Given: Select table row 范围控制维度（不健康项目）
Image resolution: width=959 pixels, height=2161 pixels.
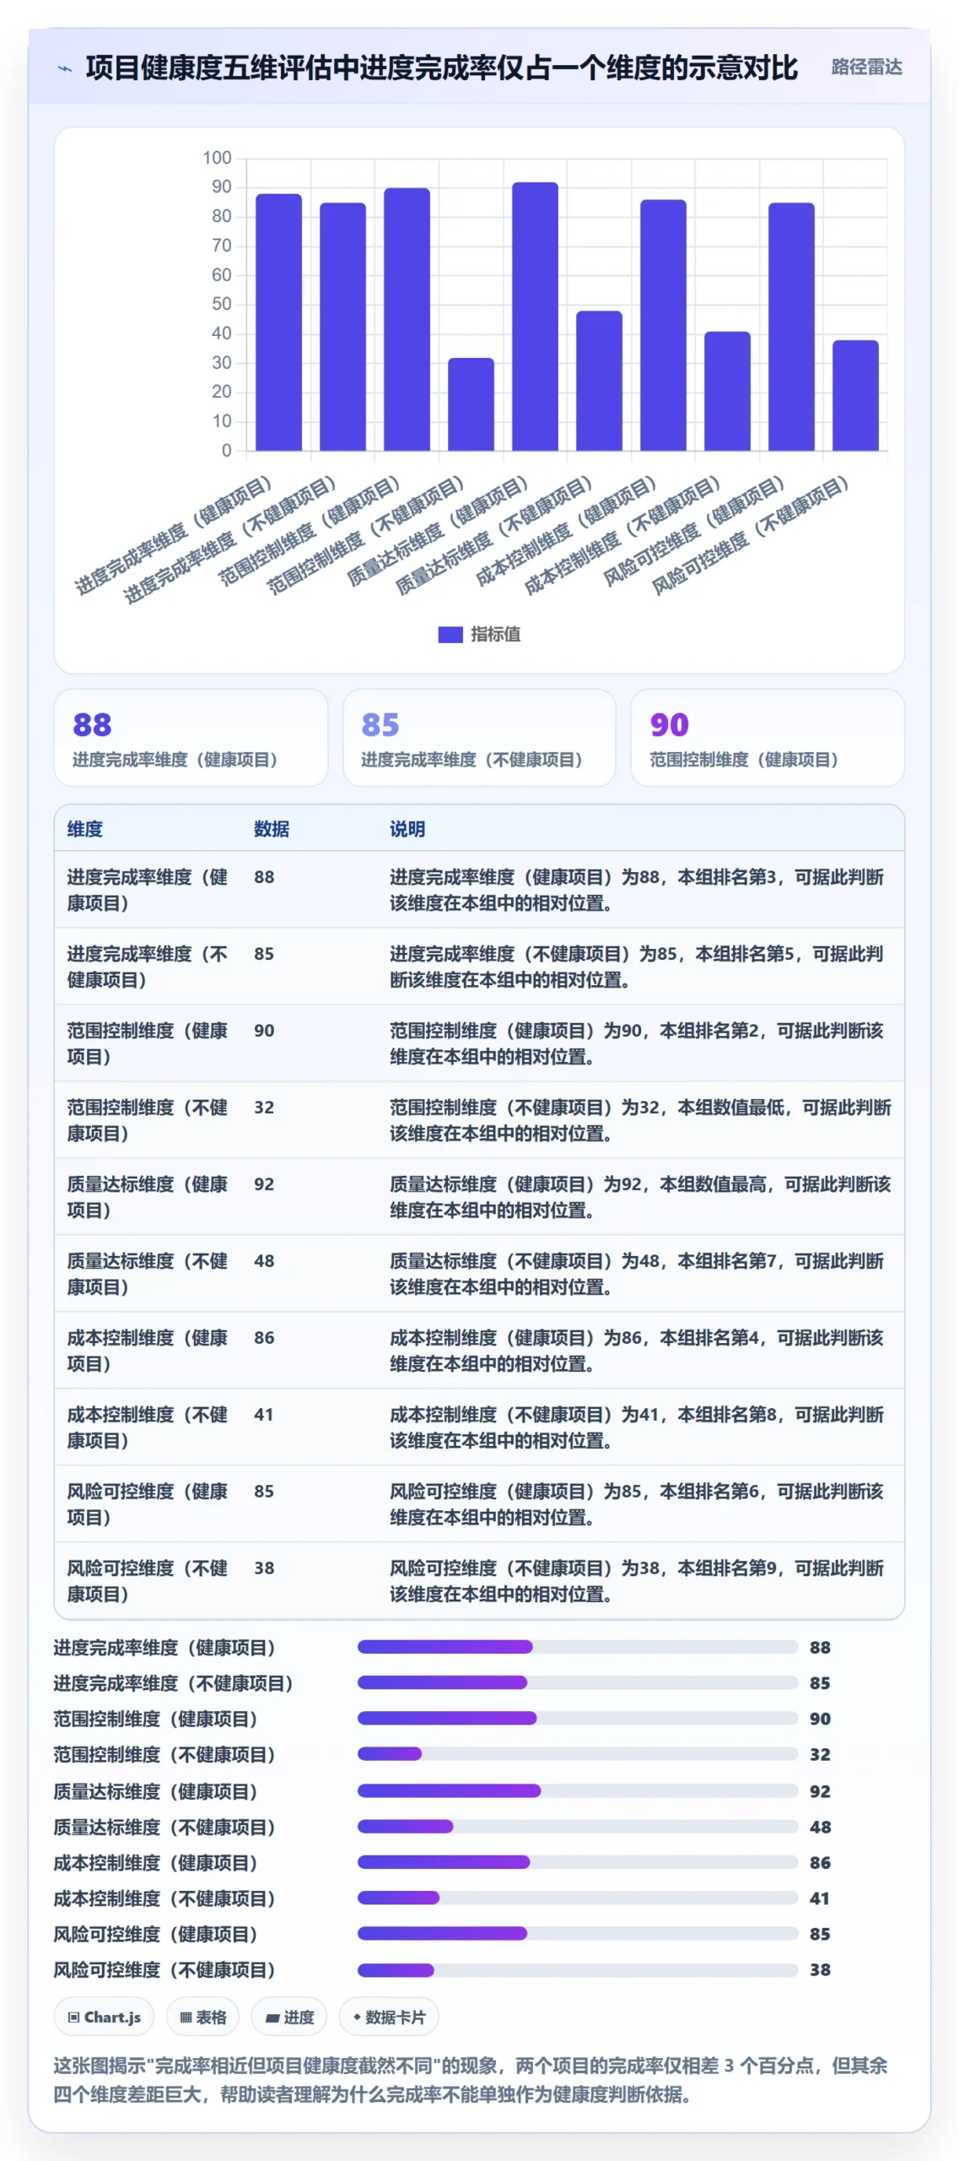Looking at the screenshot, I should coord(479,1120).
